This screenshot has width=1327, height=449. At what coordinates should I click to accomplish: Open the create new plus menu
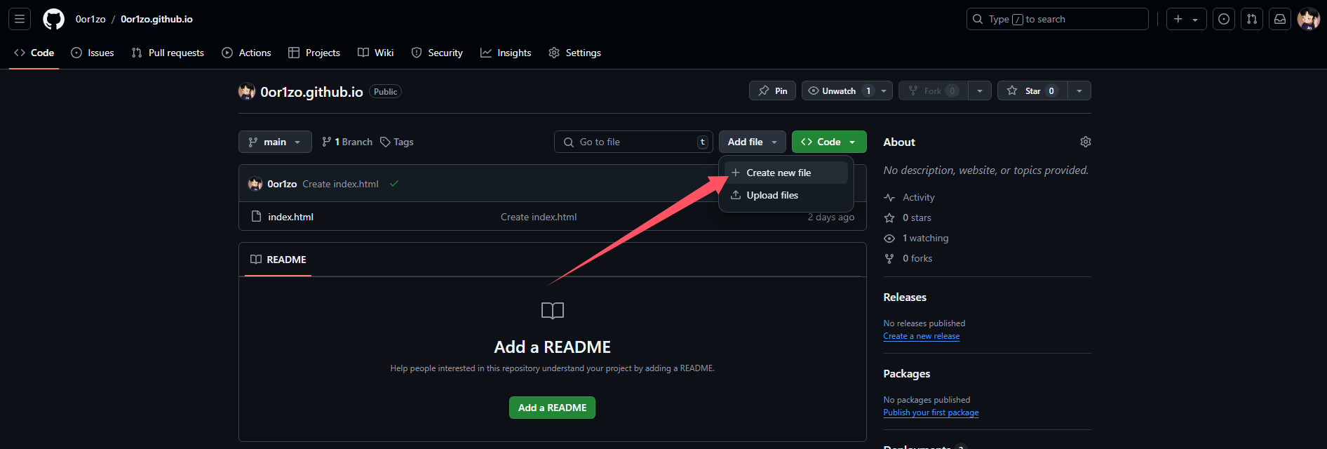[1186, 19]
